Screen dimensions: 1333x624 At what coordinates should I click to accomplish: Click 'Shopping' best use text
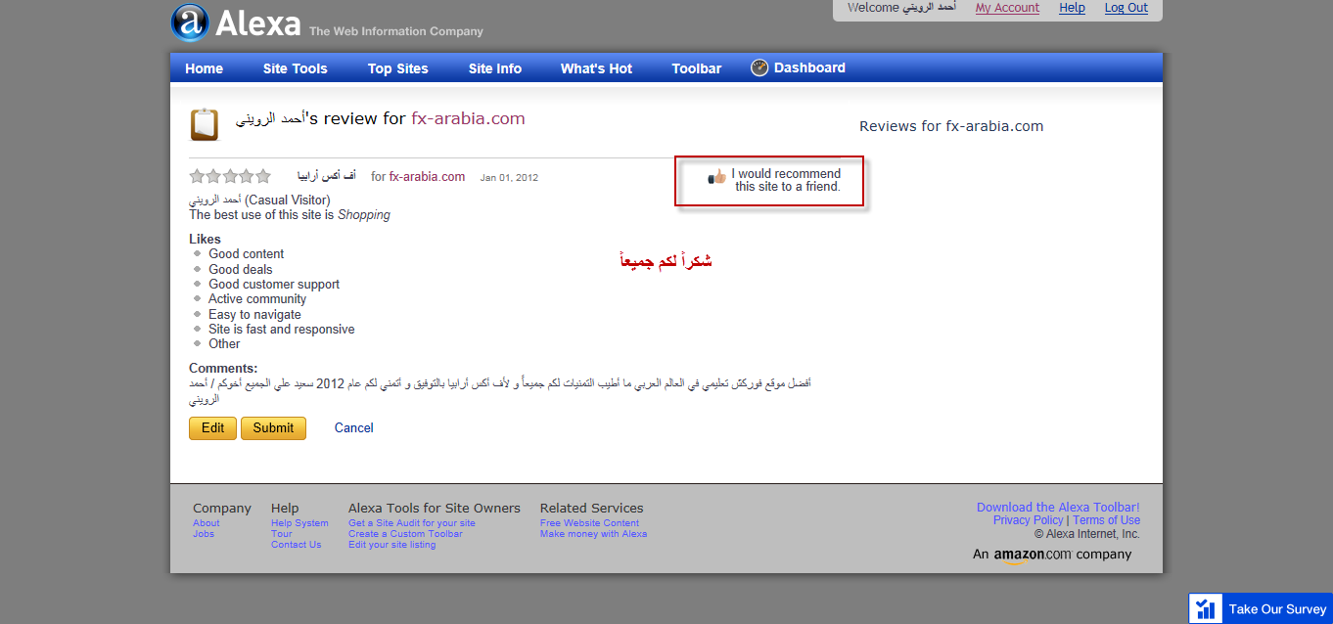pyautogui.click(x=364, y=215)
